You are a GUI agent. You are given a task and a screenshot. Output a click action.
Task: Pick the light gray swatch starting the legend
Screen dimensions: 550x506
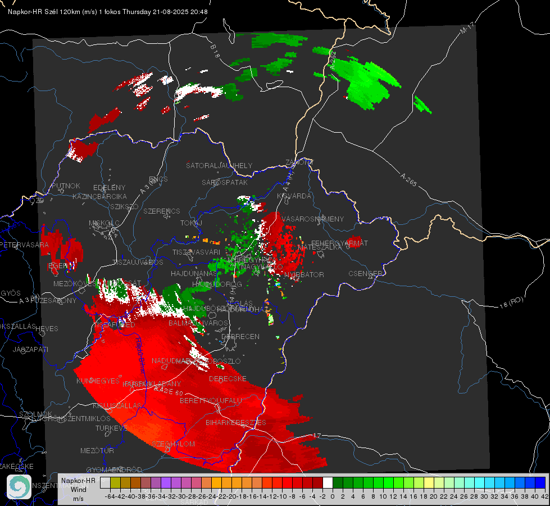[105, 483]
